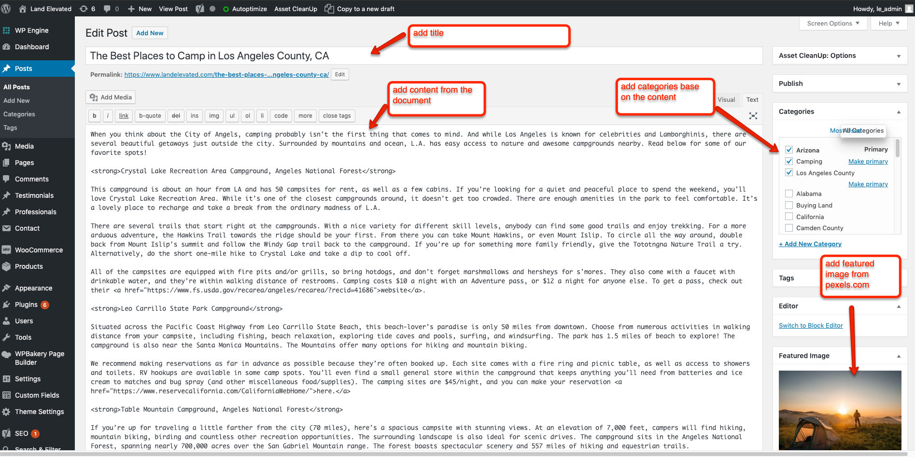Click the Switch to Block Editor link
The width and height of the screenshot is (915, 457).
click(x=811, y=325)
